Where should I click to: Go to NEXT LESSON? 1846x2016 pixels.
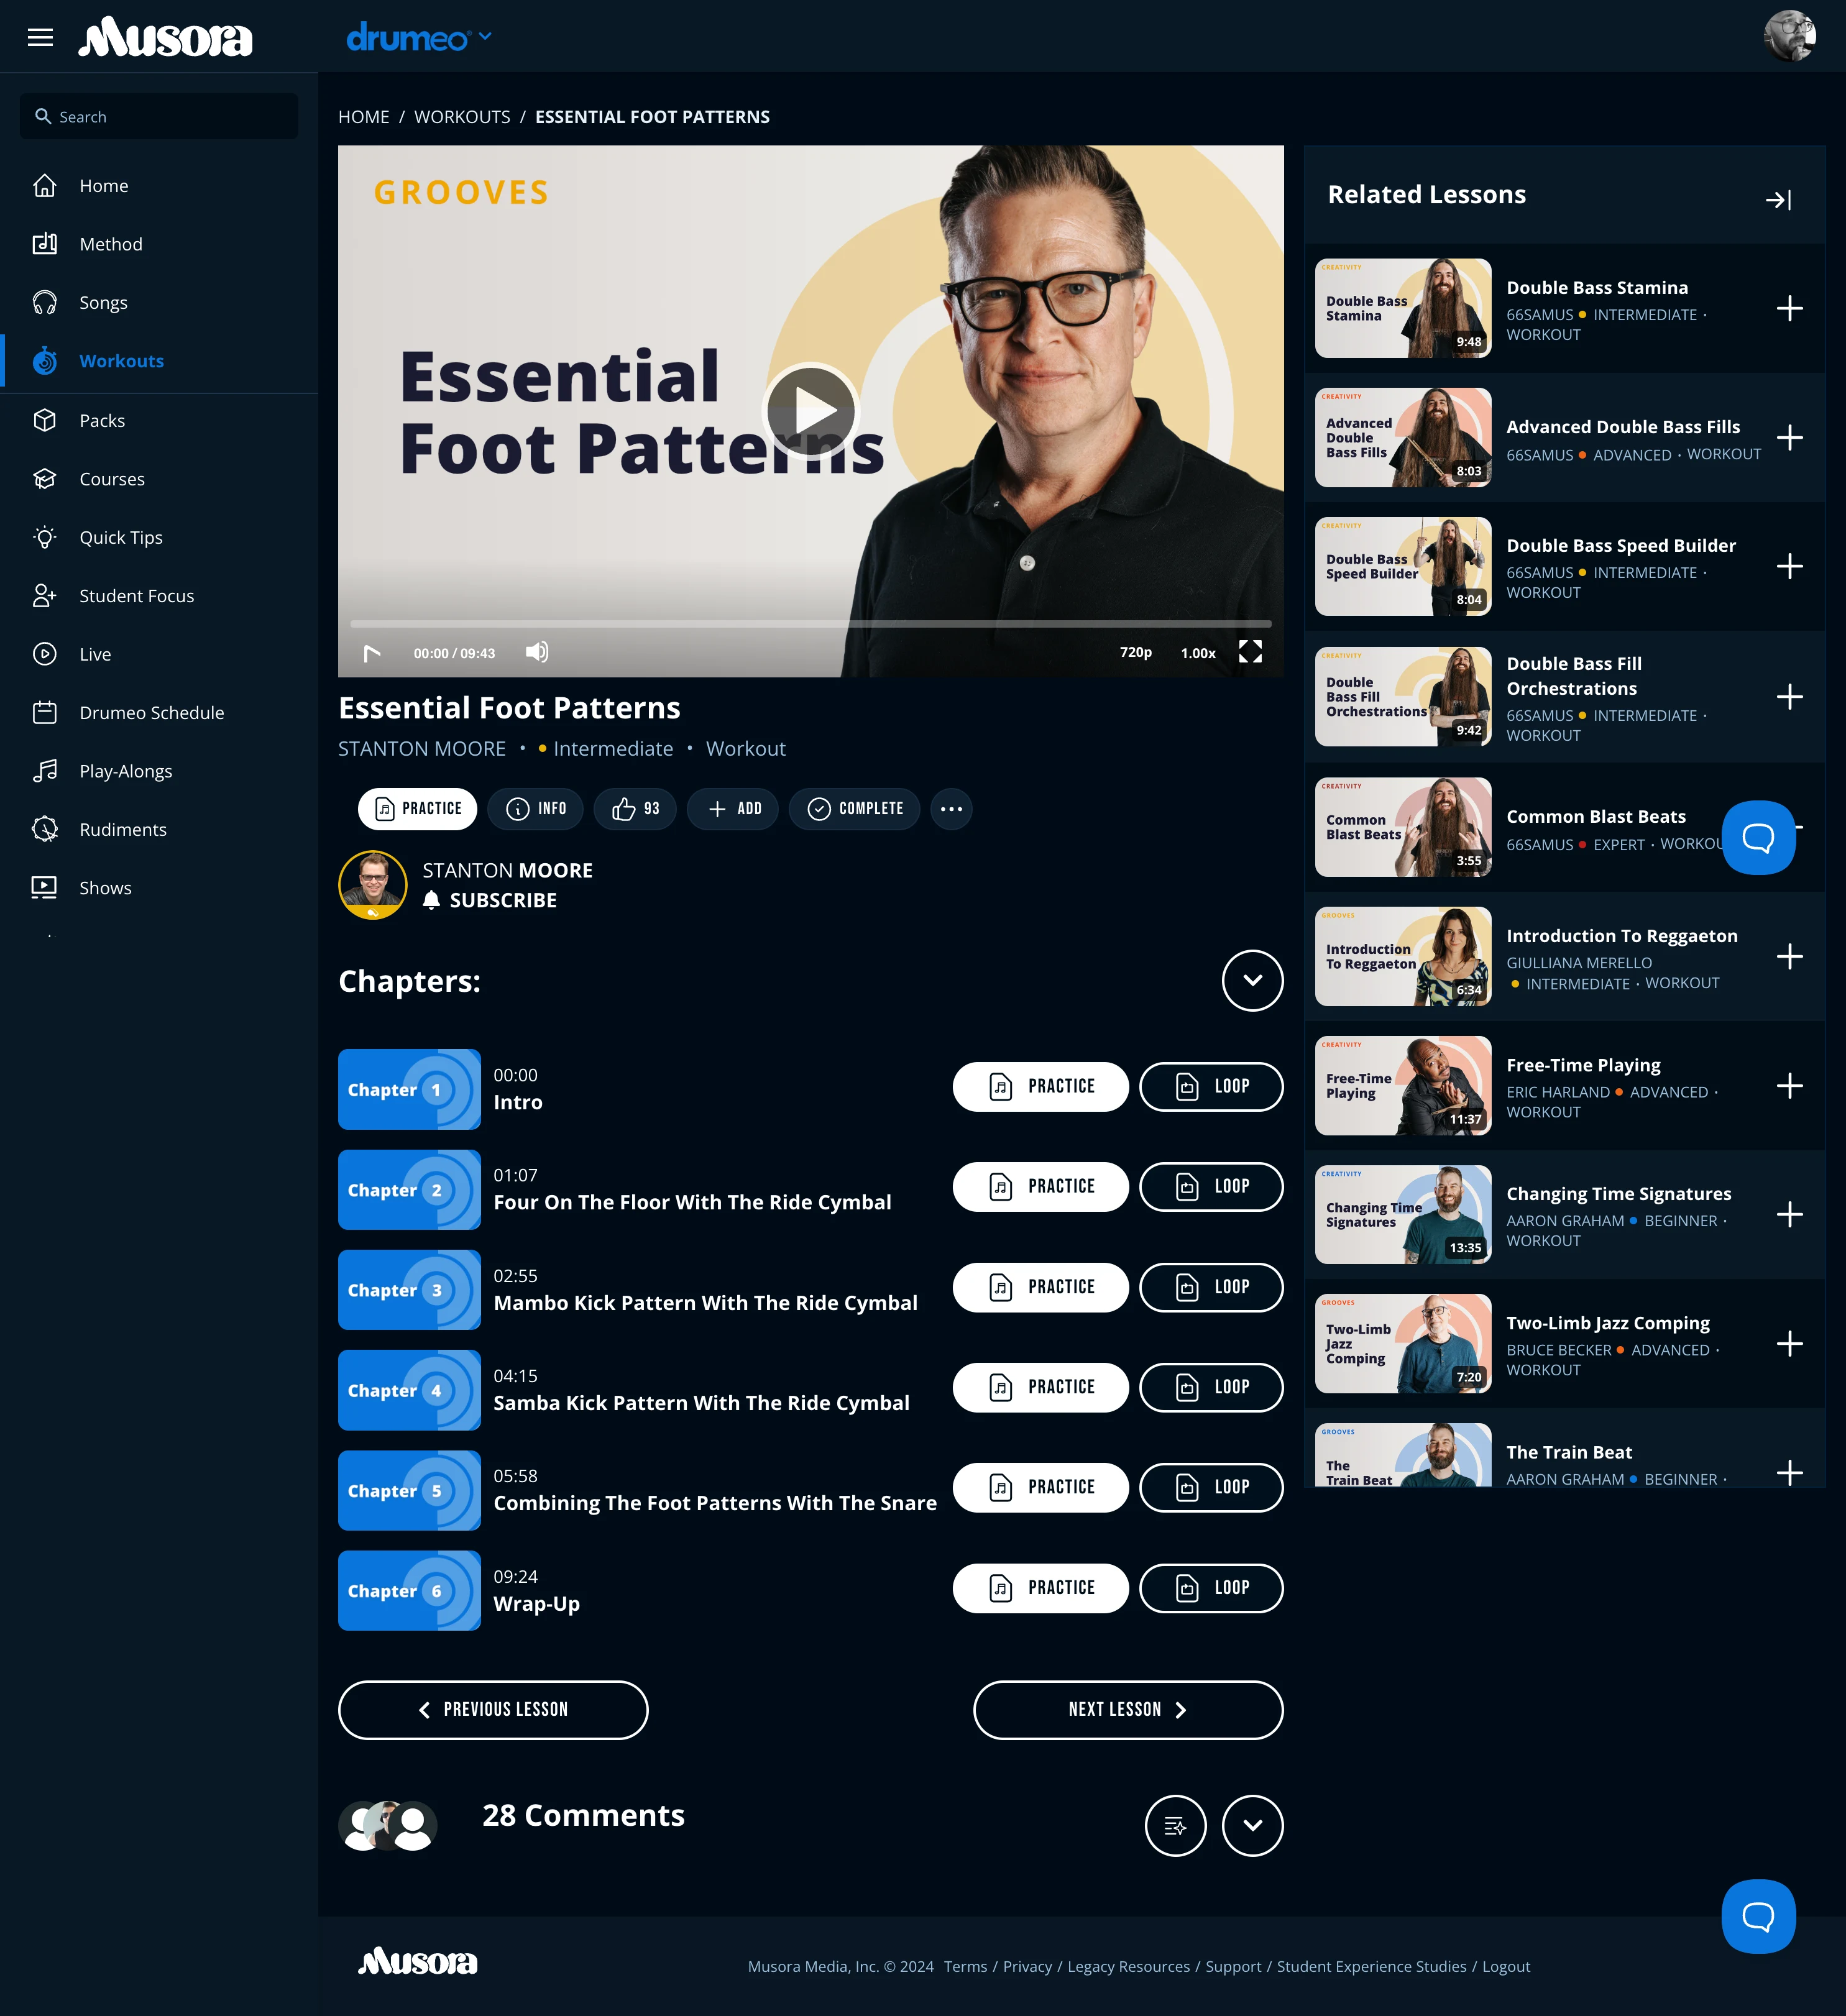(x=1128, y=1710)
